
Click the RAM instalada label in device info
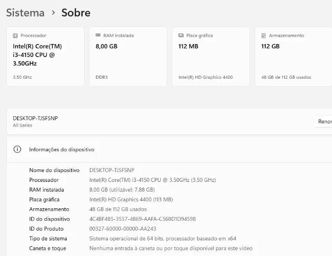pos(47,190)
